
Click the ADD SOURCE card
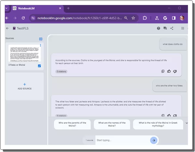[25, 86]
